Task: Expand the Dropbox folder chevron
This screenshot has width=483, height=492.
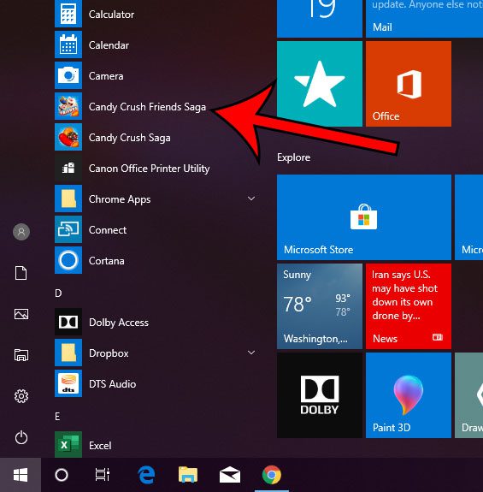Action: (x=251, y=353)
